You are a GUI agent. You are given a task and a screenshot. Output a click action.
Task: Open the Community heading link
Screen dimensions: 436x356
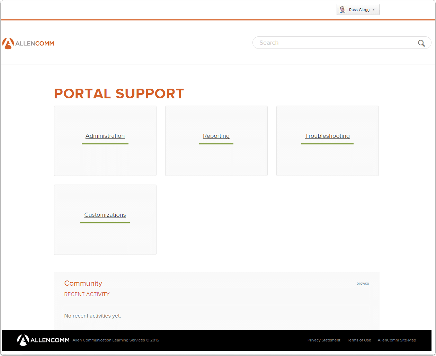coord(83,283)
